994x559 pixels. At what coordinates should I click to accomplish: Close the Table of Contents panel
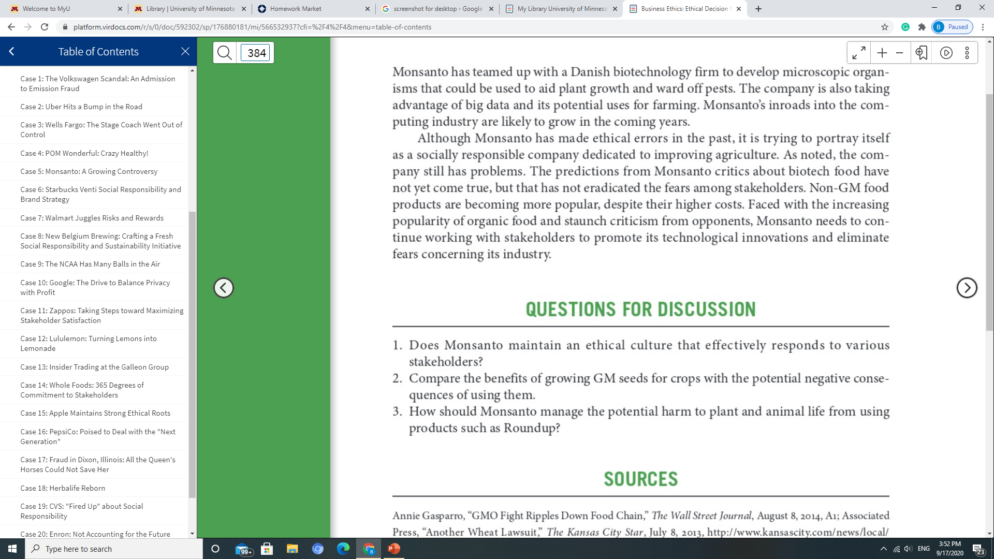(x=185, y=51)
